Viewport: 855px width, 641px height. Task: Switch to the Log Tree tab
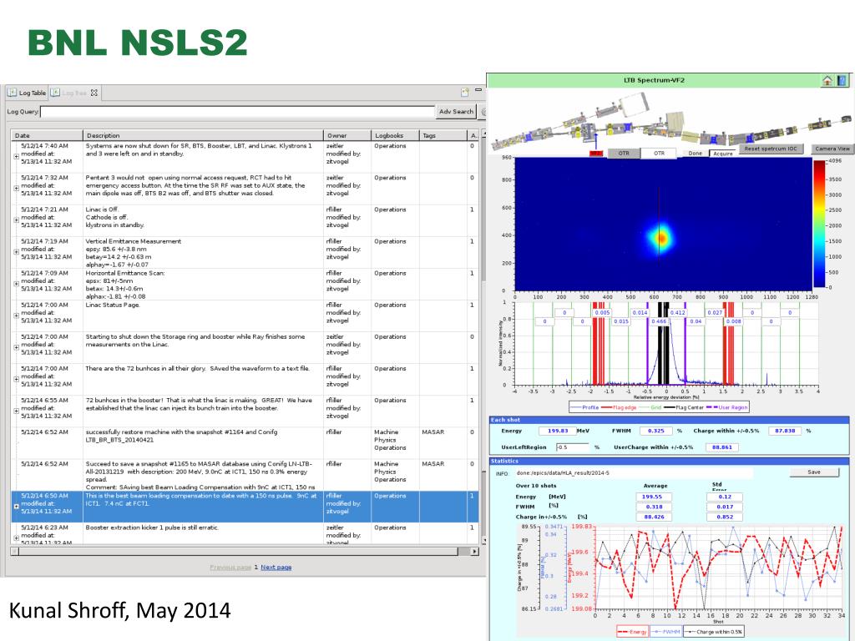click(74, 93)
